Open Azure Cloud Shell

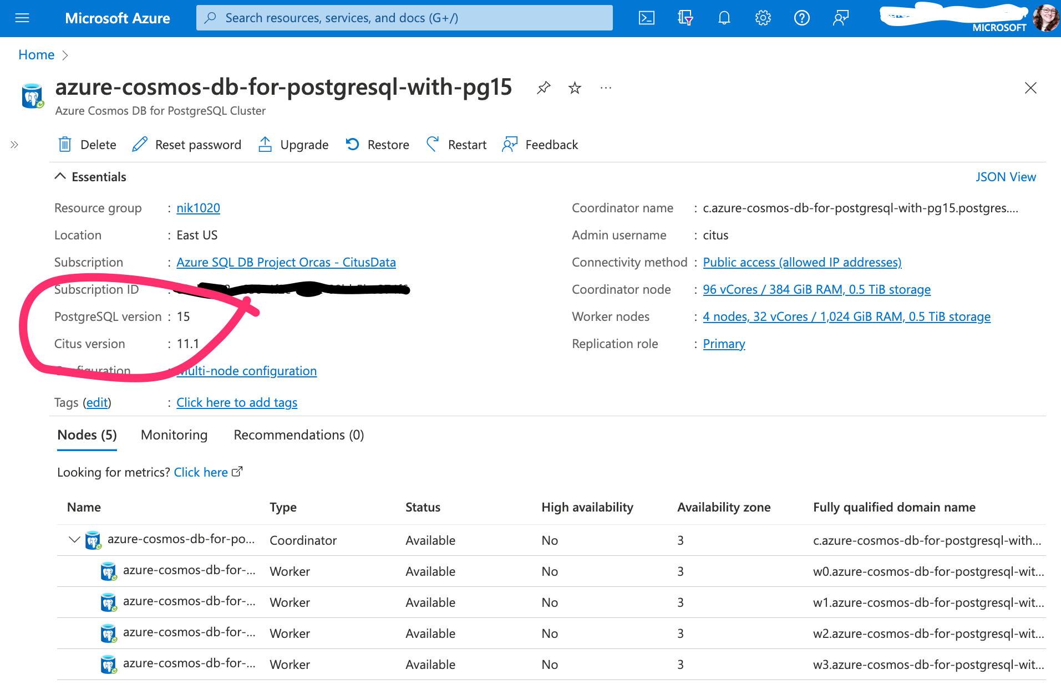(x=646, y=18)
